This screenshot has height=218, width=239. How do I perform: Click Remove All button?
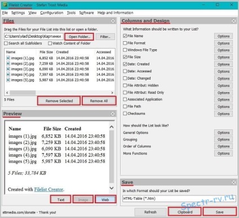[x=99, y=101]
